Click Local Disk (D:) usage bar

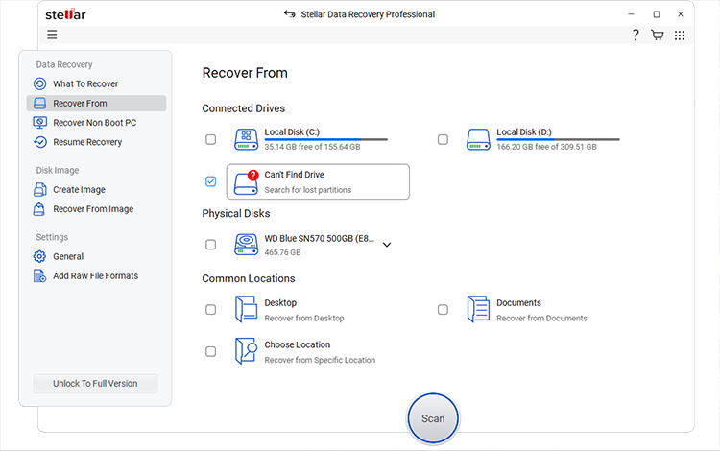[558, 139]
